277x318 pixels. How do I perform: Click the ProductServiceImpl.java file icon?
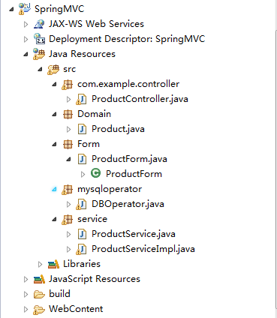click(x=81, y=249)
